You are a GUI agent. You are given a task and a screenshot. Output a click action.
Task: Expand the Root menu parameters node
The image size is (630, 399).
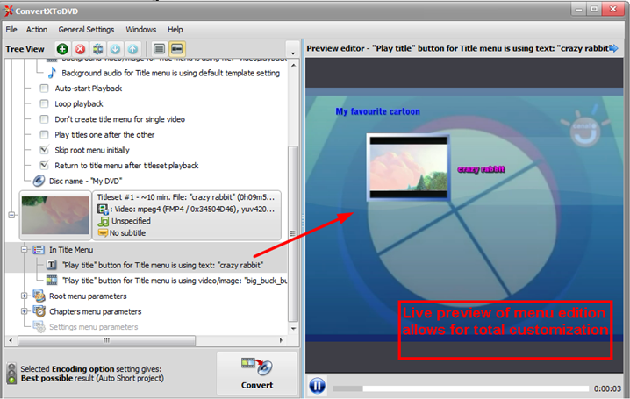click(x=24, y=296)
